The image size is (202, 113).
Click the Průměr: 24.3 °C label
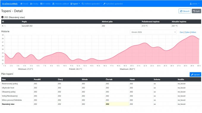pos(75,69)
